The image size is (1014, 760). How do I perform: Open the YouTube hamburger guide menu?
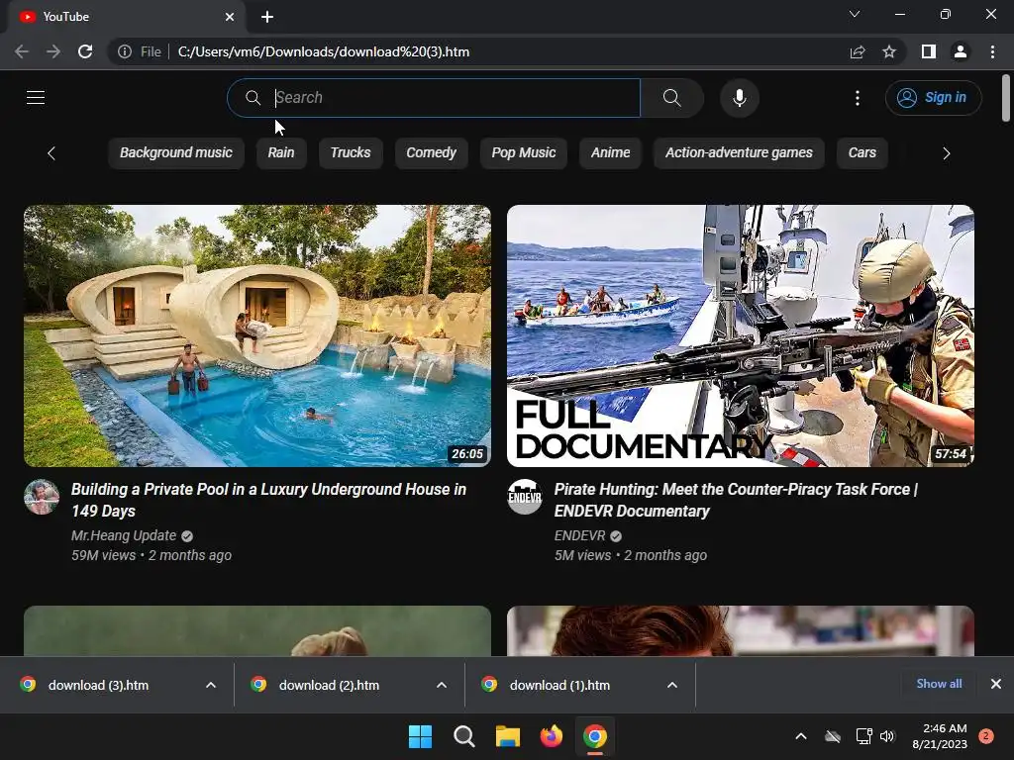click(x=36, y=98)
